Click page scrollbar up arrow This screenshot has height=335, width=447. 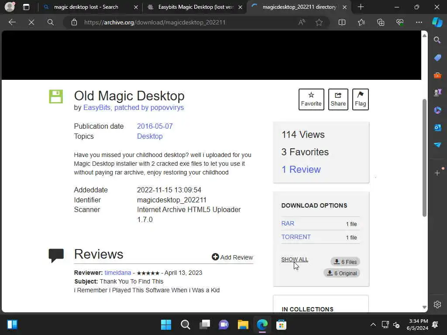click(424, 35)
